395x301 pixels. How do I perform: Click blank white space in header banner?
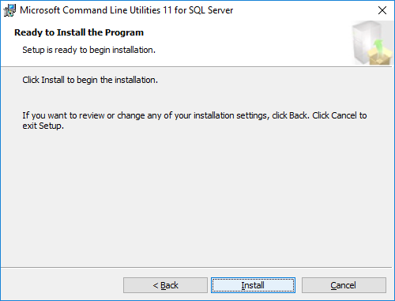click(x=237, y=40)
